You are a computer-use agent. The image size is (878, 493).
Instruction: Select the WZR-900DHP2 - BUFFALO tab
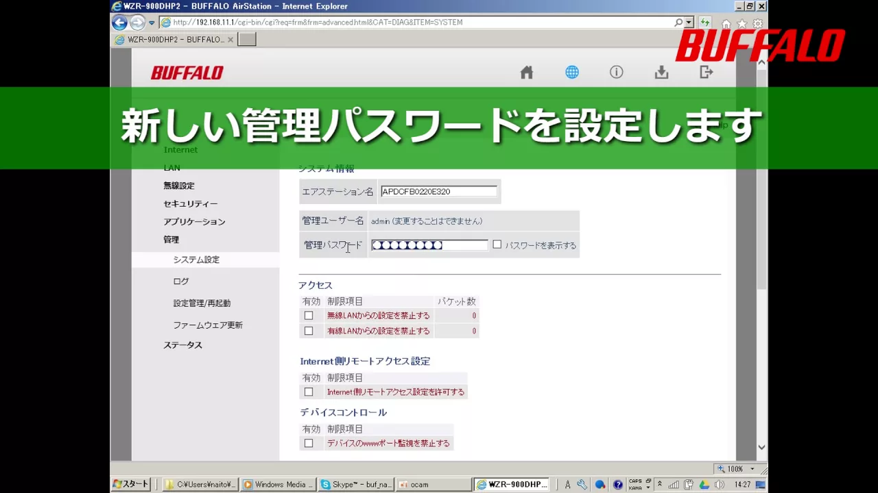click(175, 40)
